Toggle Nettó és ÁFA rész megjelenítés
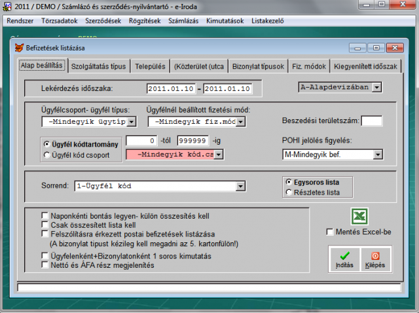 (45, 265)
